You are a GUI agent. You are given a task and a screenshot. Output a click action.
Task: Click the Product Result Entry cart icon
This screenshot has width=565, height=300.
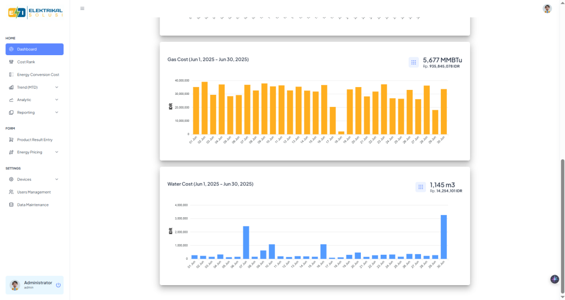click(x=12, y=140)
